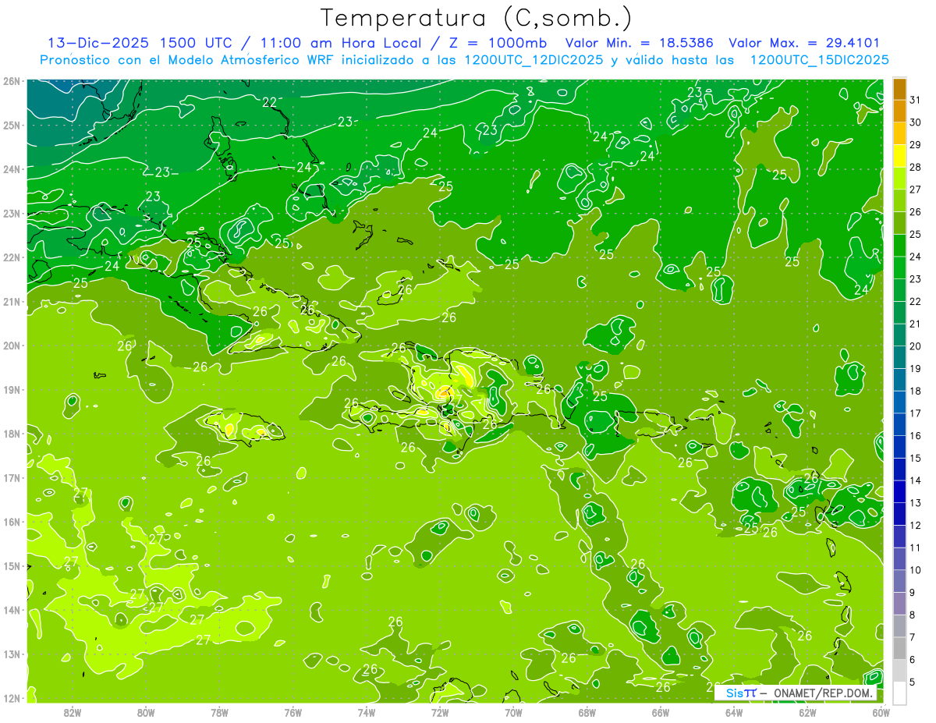Viewport: 936px width, 723px height.
Task: Click the date text '13-Dic-2025 1500 UTC'
Action: coord(140,42)
